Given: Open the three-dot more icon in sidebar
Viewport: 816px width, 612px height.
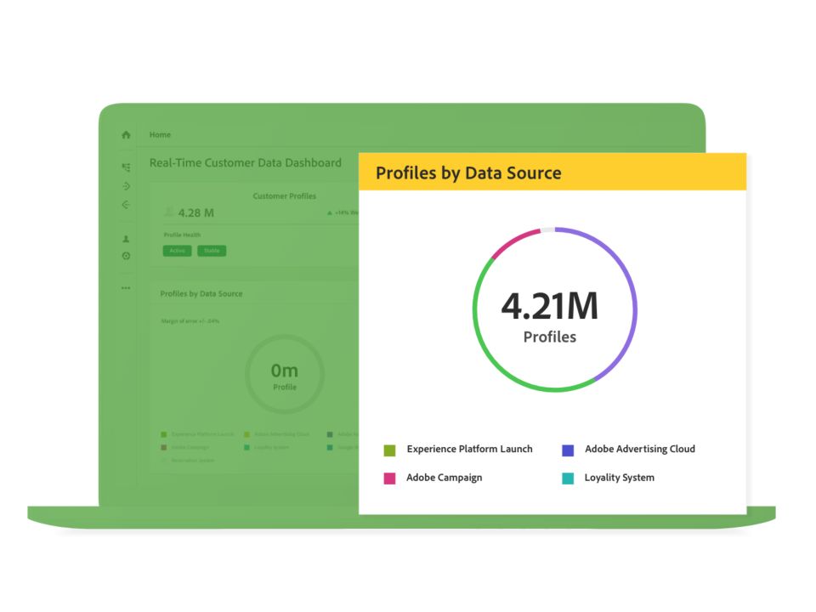Looking at the screenshot, I should (x=126, y=288).
